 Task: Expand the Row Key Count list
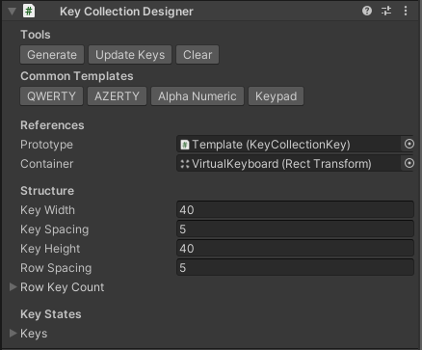tap(13, 286)
